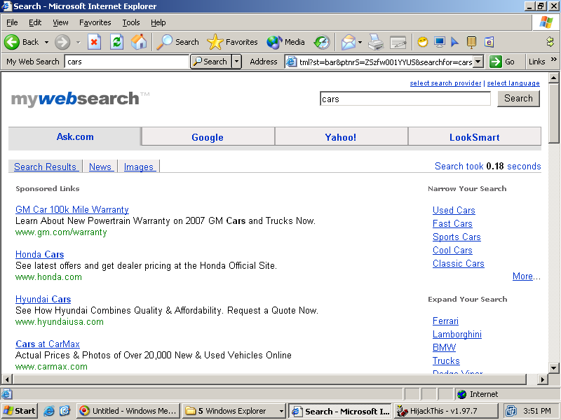561x420 pixels.
Task: Click the Forward arrow icon
Action: point(62,42)
